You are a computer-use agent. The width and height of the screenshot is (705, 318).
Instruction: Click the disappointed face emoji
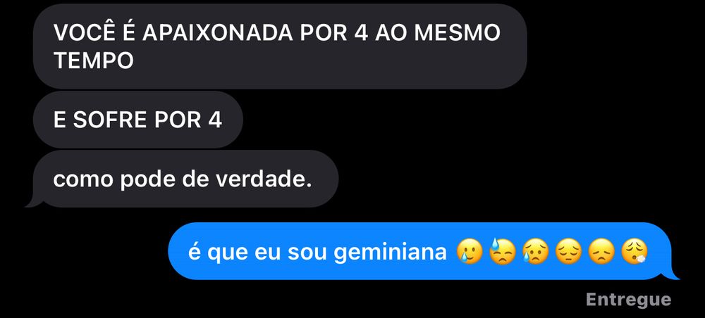601,252
